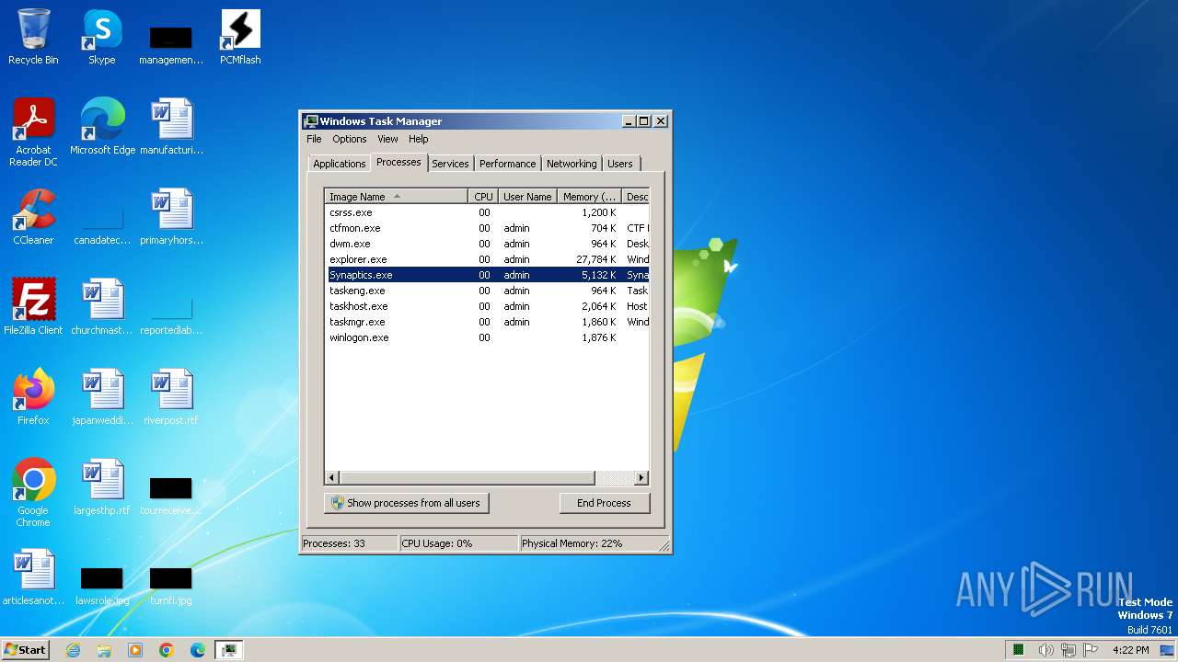Click the End Process button
The height and width of the screenshot is (662, 1178).
(604, 503)
